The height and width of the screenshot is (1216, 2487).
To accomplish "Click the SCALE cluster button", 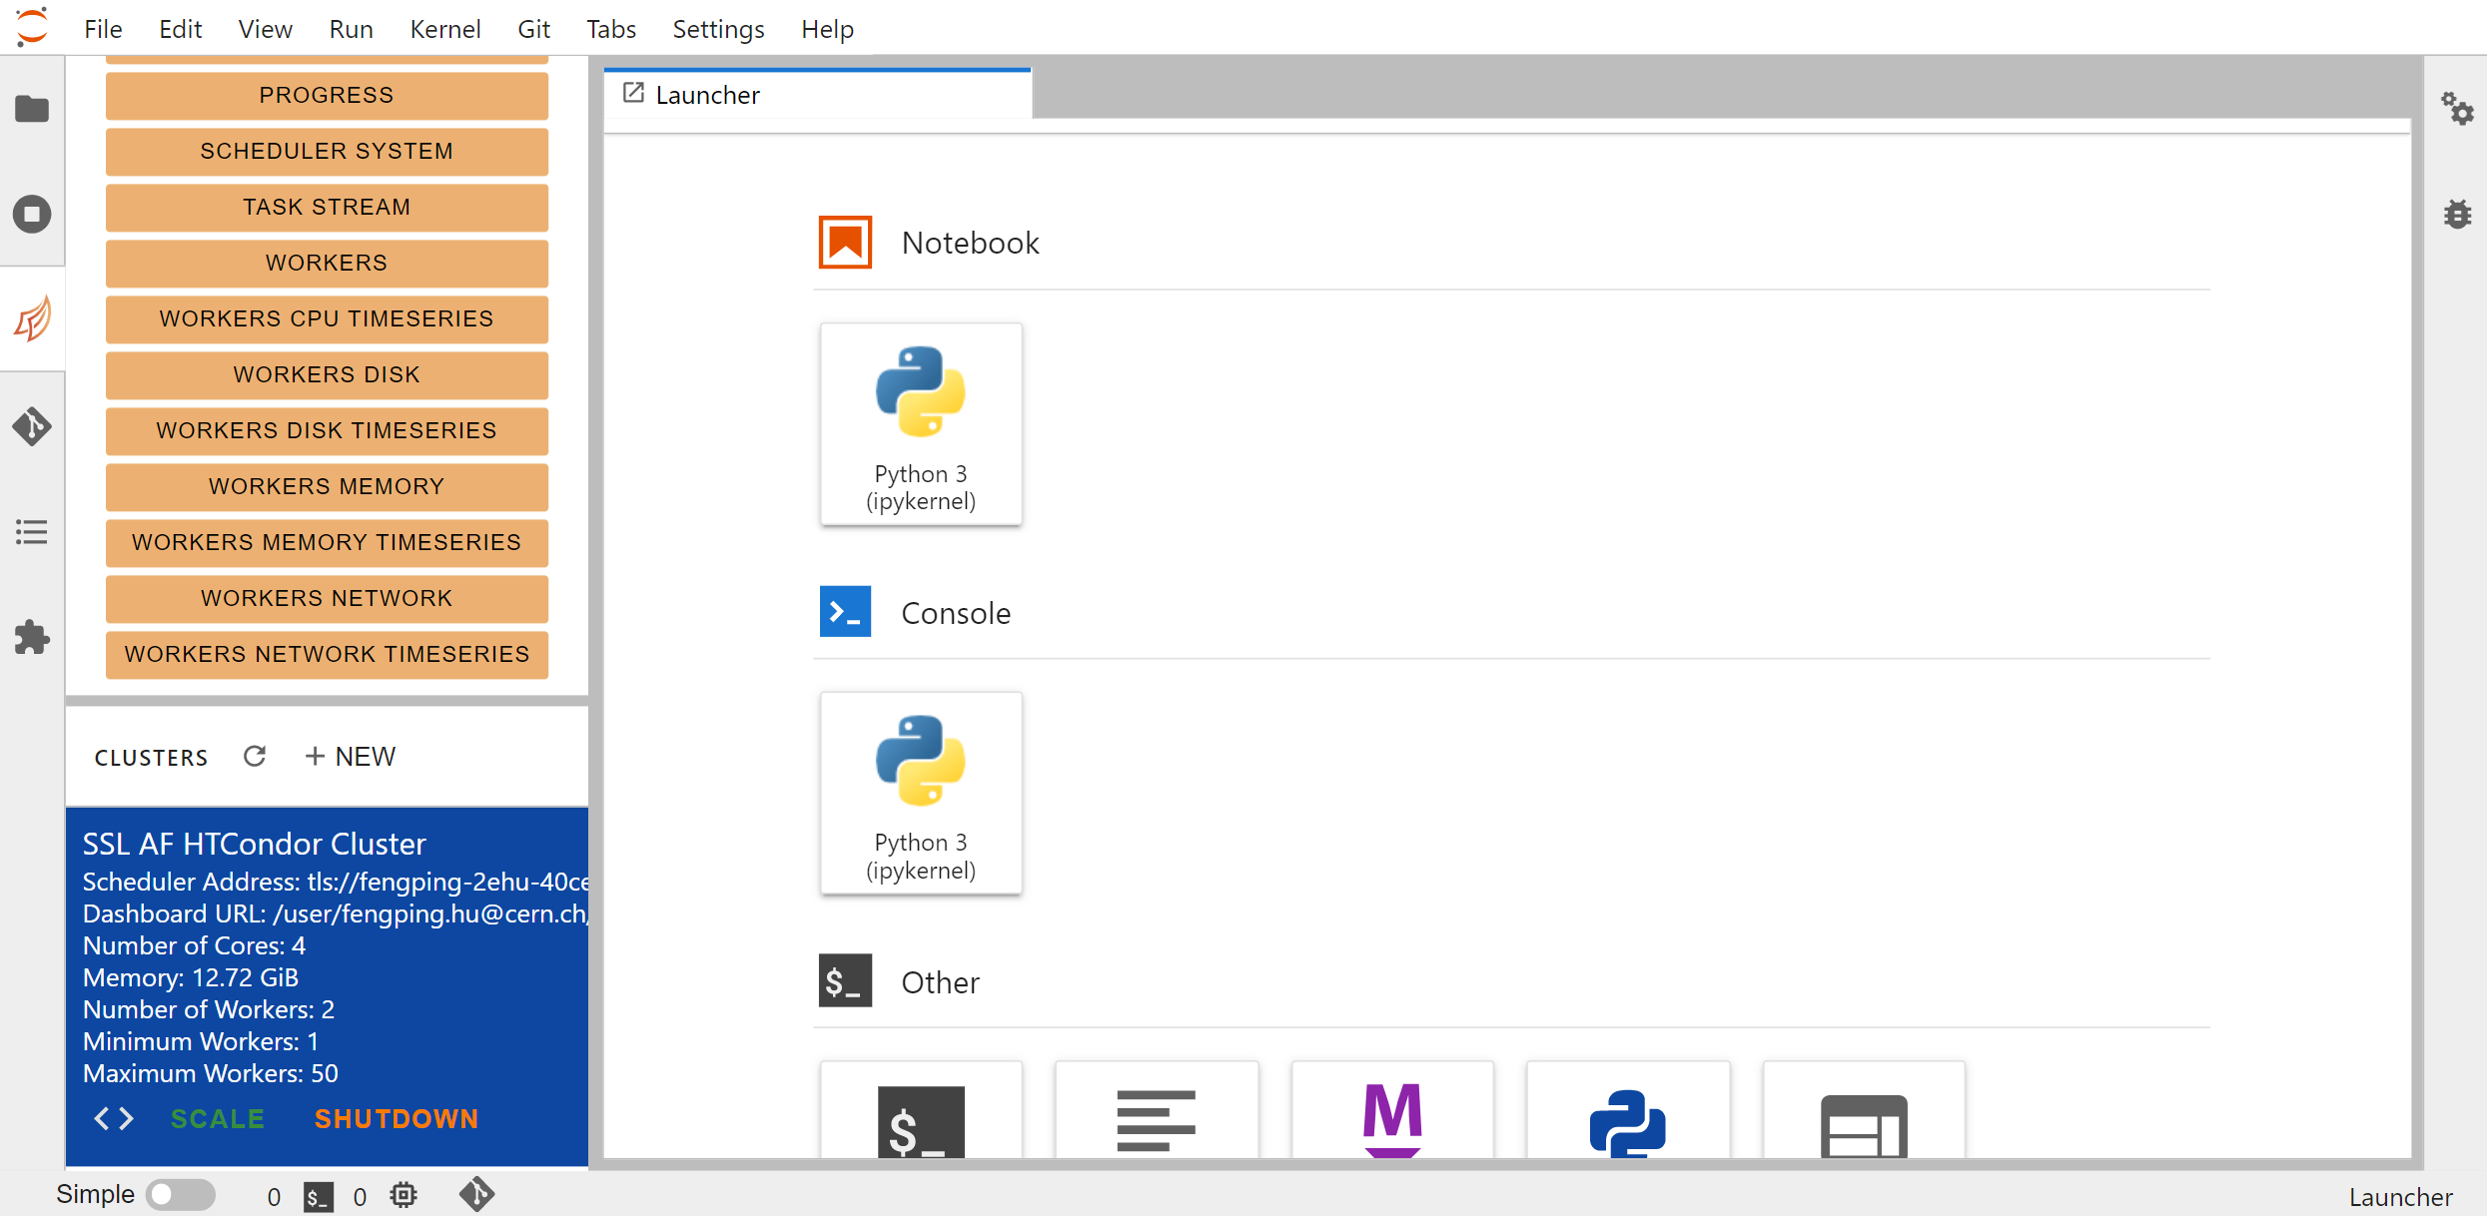I will 217,1118.
